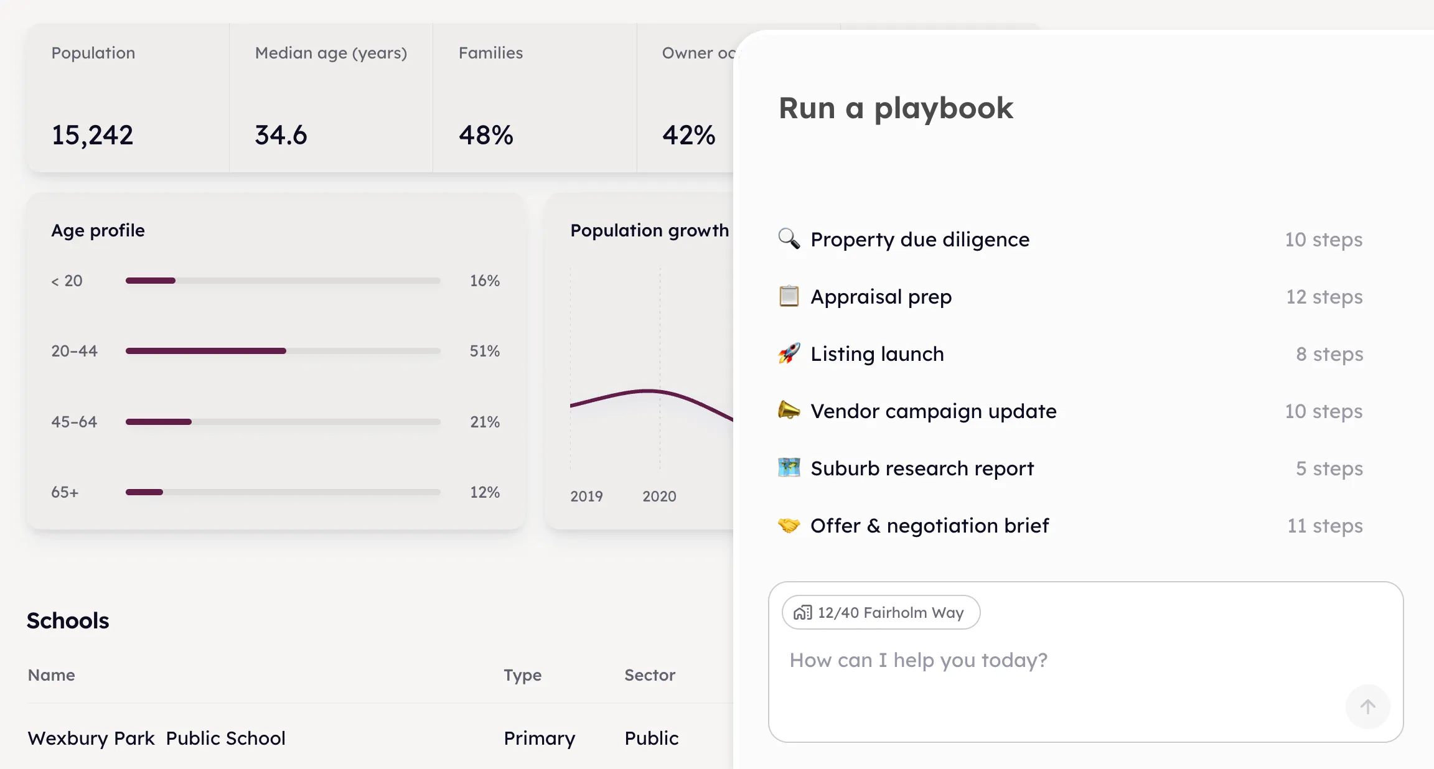Run the Property due diligence playbook
This screenshot has height=769, width=1434.
[x=1071, y=240]
